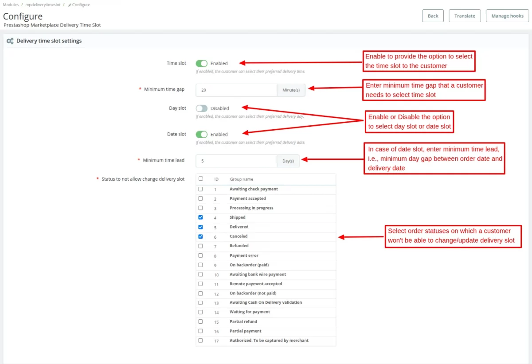Click the Day(s) unit selector
Screen dimensions: 532x364
pos(287,161)
